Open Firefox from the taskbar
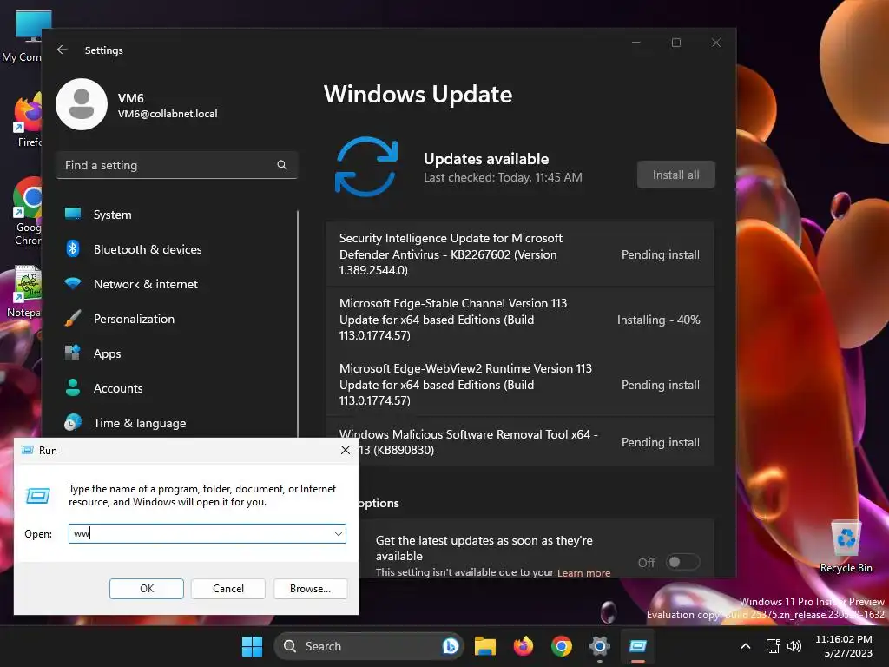This screenshot has width=889, height=667. coord(524,646)
